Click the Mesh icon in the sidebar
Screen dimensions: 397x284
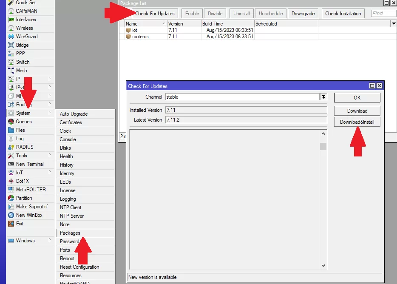click(x=11, y=71)
